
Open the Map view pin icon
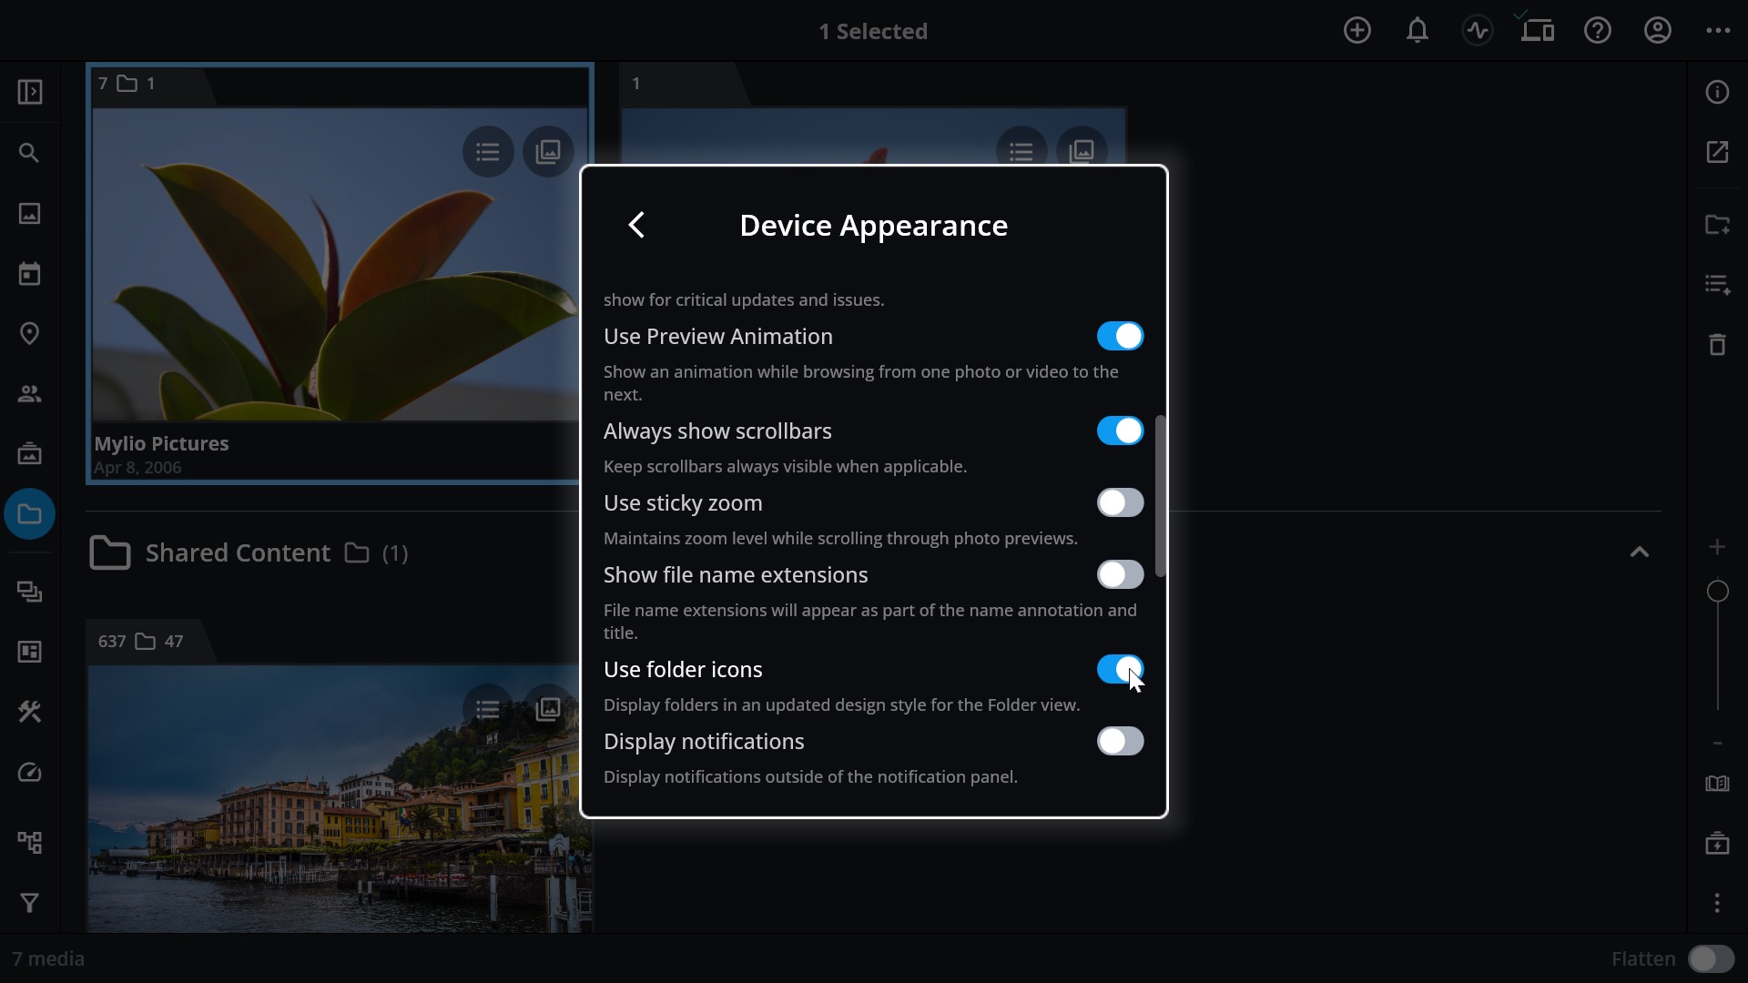(29, 334)
